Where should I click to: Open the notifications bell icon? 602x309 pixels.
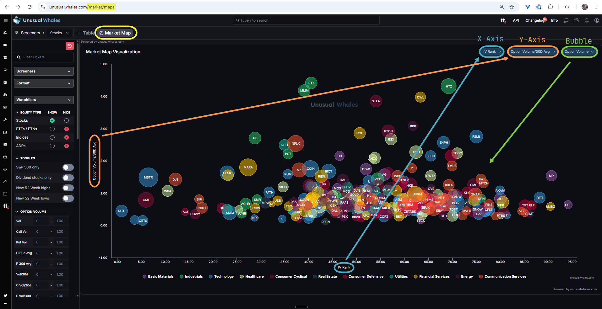(x=586, y=20)
